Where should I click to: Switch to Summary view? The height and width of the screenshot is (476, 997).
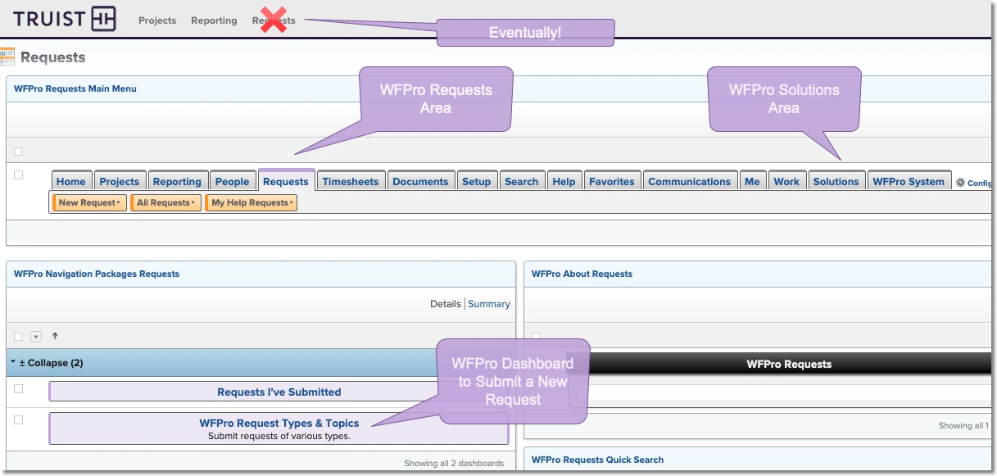point(489,304)
